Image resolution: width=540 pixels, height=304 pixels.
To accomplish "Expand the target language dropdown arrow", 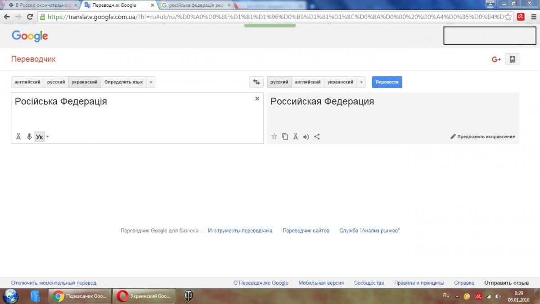I will (361, 82).
